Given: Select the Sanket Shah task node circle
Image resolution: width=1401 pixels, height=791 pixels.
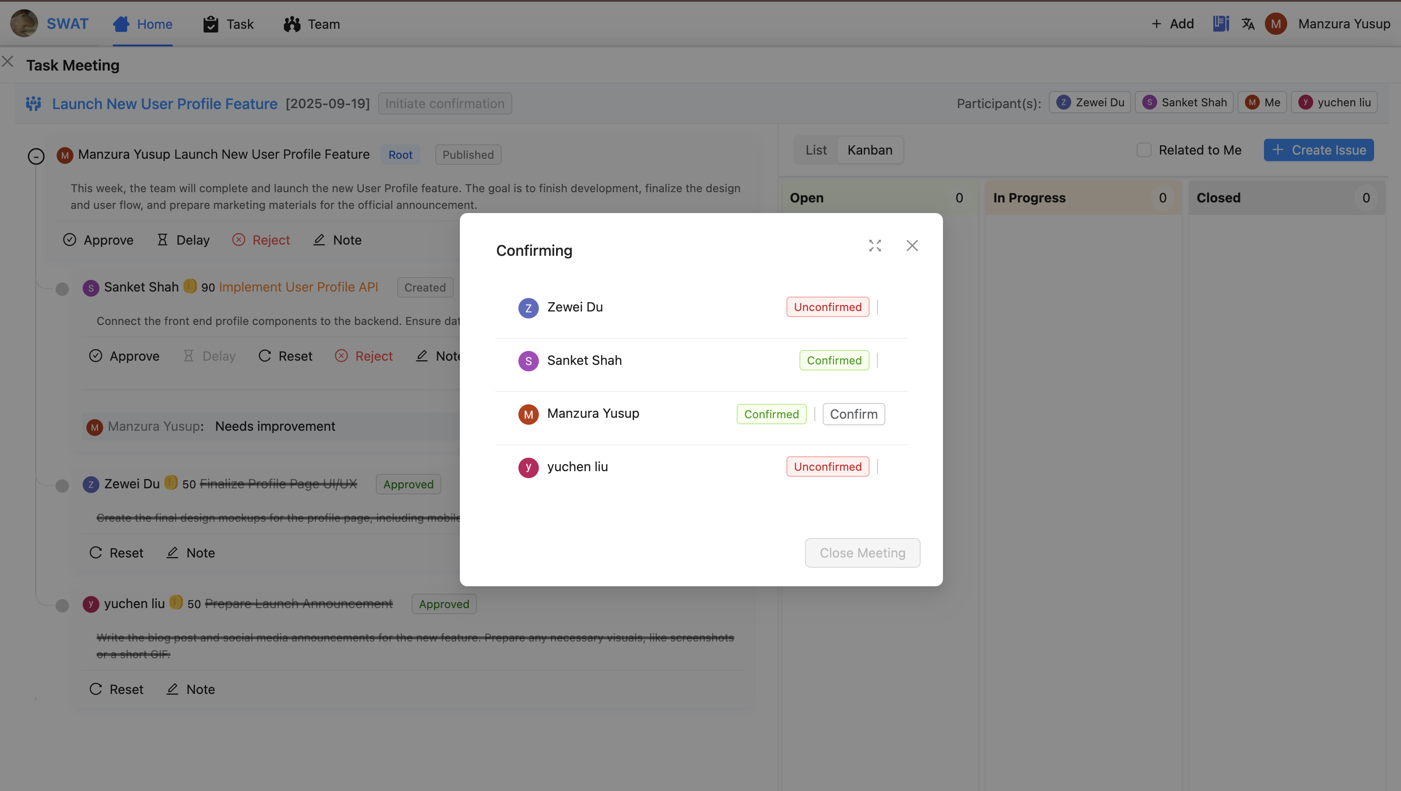Looking at the screenshot, I should [x=62, y=289].
